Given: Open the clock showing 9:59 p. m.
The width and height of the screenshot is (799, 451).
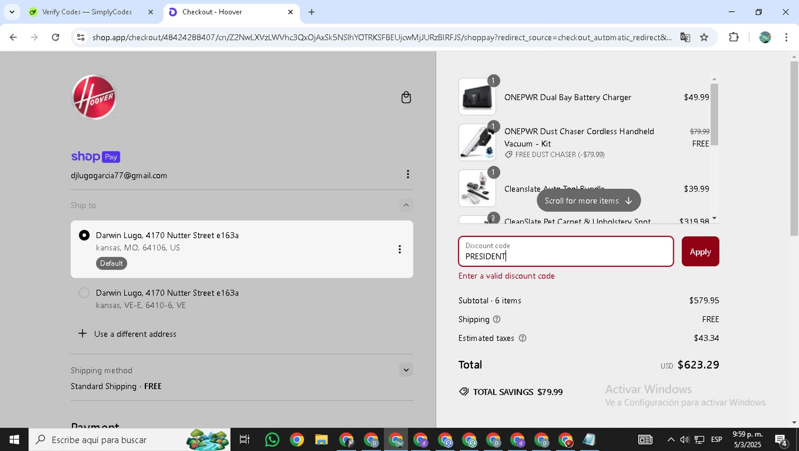Looking at the screenshot, I should [x=747, y=440].
